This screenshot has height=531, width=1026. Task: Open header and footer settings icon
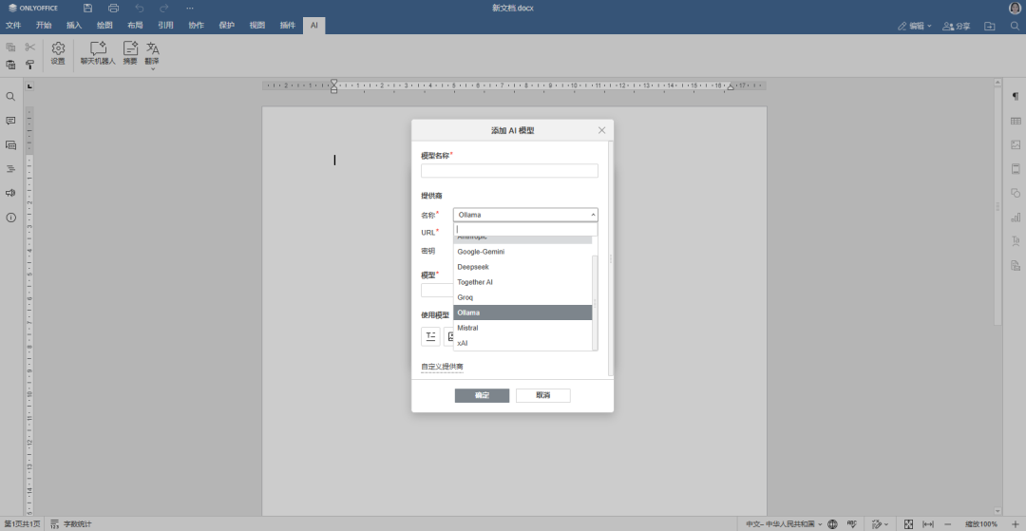(x=1016, y=169)
